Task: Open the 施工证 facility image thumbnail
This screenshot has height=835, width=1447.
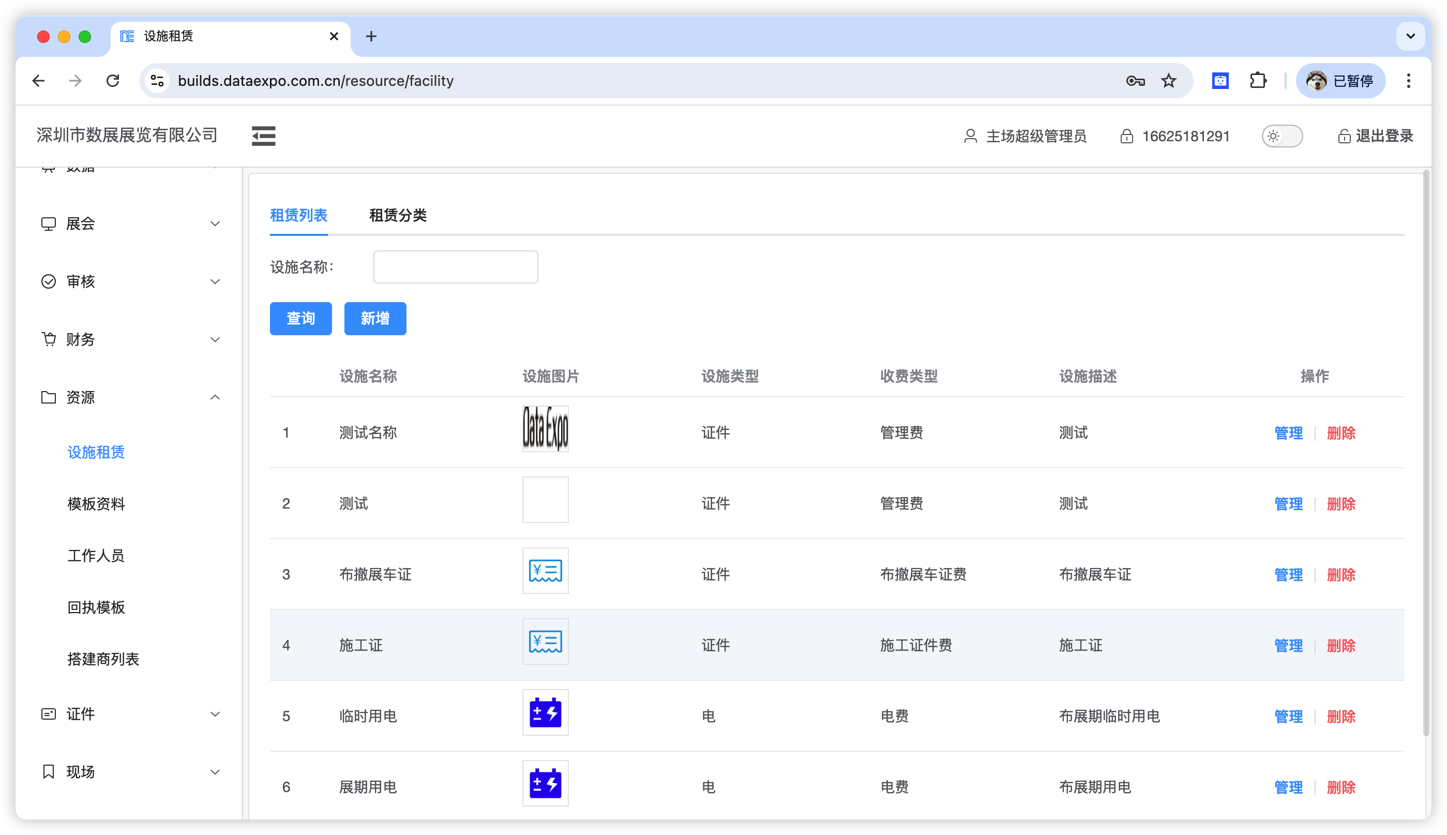Action: [545, 642]
